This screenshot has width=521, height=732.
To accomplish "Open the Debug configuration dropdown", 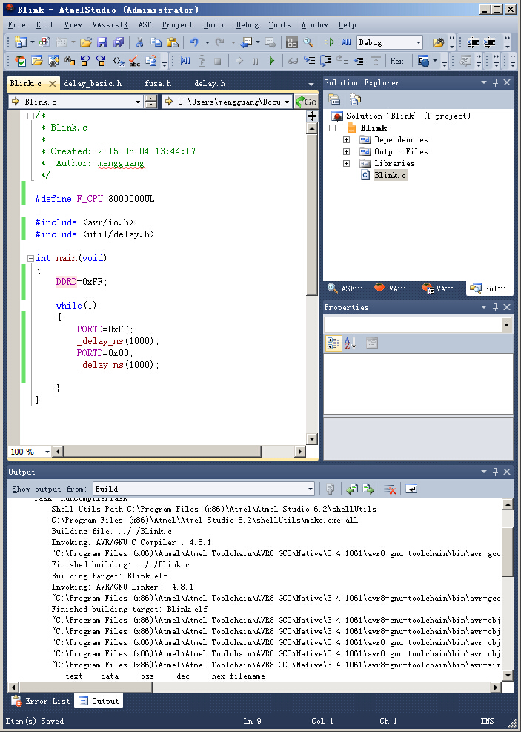I will pyautogui.click(x=419, y=42).
